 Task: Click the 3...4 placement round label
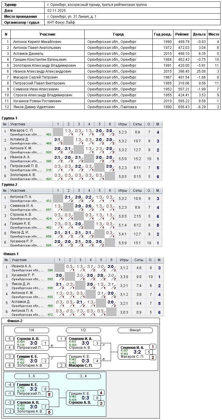point(83,376)
